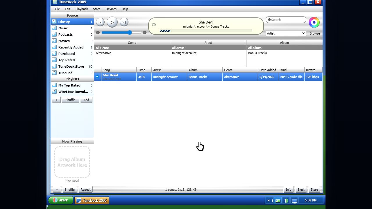Click the bottom bar Shuffle button

(x=69, y=190)
